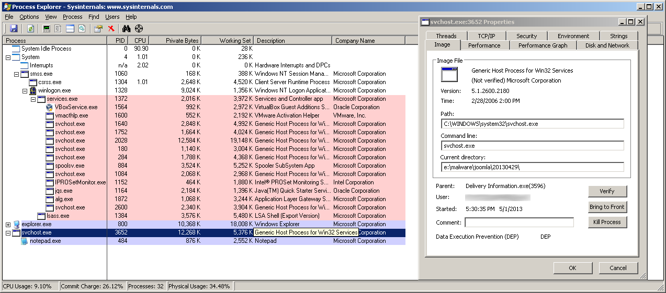
Task: Click the Commit Charge status bar entry
Action: pos(92,286)
